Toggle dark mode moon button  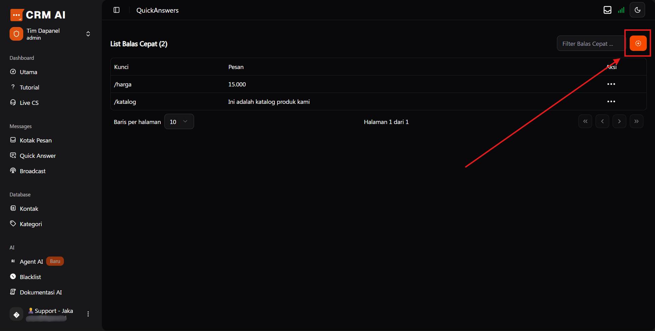click(637, 10)
